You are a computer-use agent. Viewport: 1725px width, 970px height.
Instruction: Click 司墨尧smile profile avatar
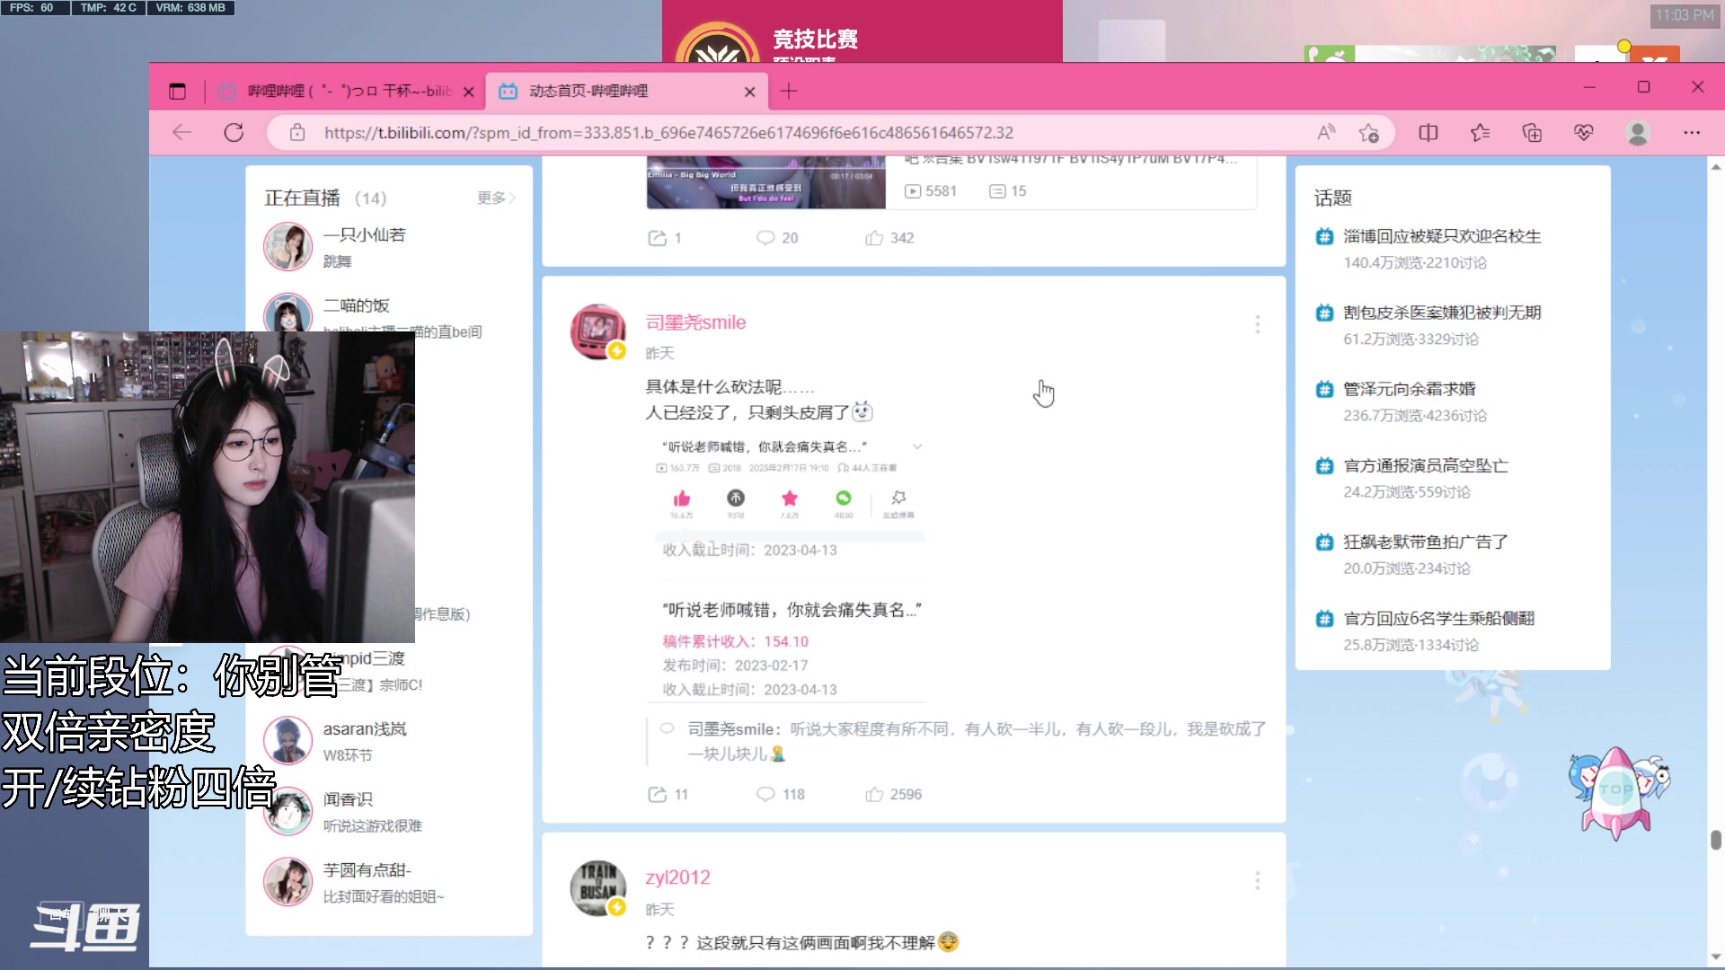[x=597, y=331]
